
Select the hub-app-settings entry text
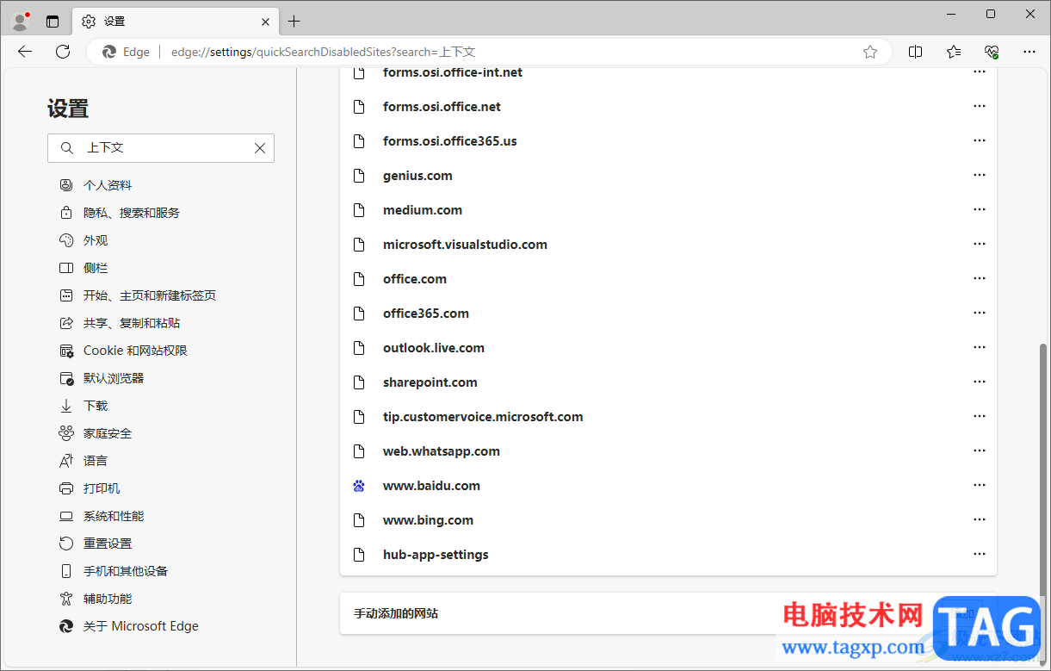(436, 555)
